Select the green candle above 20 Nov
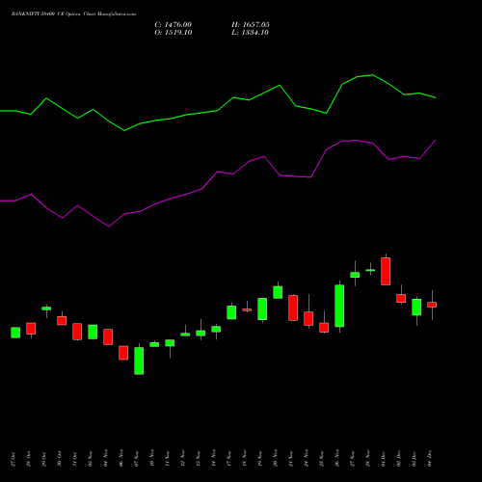This screenshot has width=482, height=482. coord(278,292)
